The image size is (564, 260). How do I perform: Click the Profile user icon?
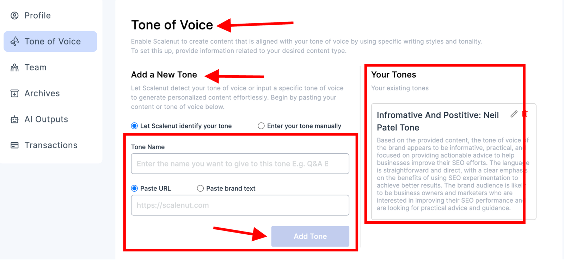[x=14, y=15]
